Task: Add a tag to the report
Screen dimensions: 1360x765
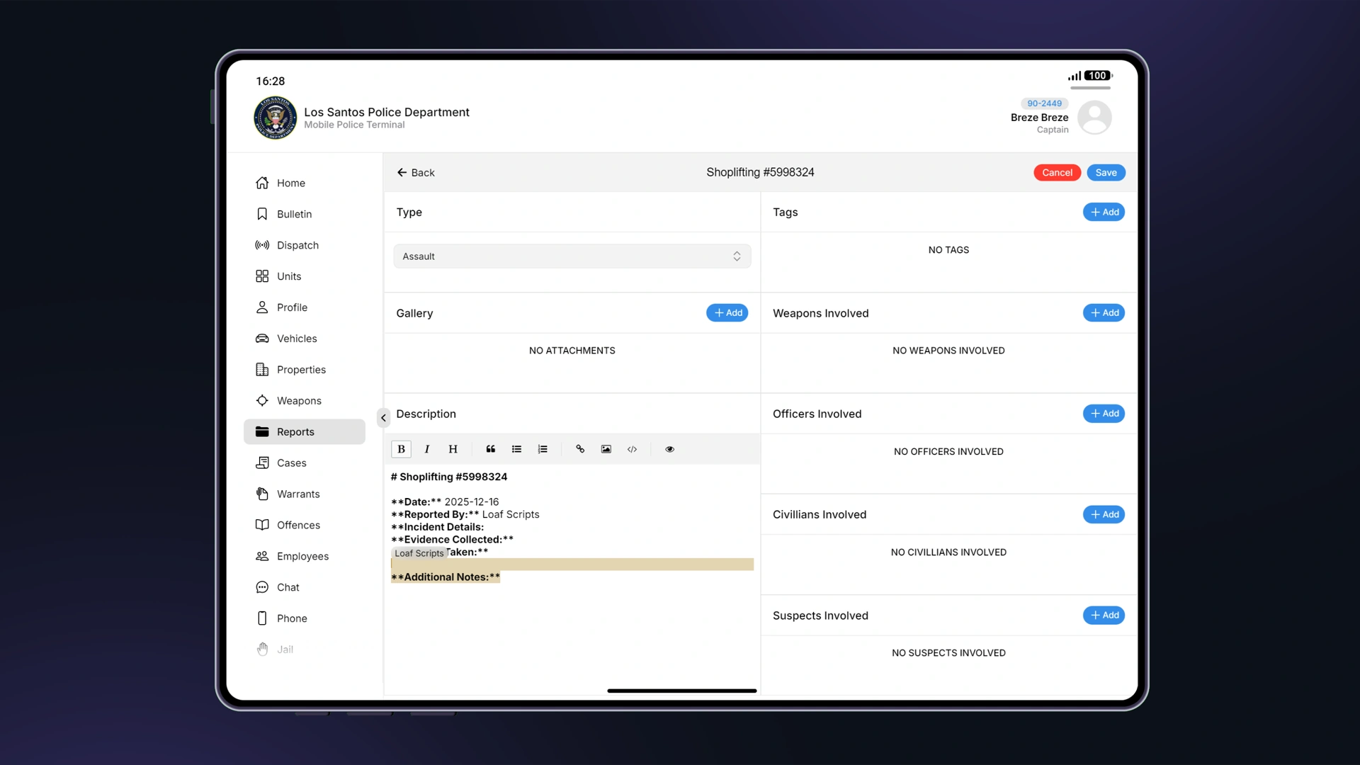Action: [x=1104, y=212]
